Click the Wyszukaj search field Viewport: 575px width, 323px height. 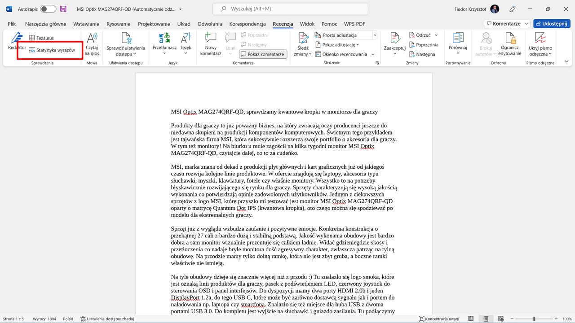[x=290, y=9]
